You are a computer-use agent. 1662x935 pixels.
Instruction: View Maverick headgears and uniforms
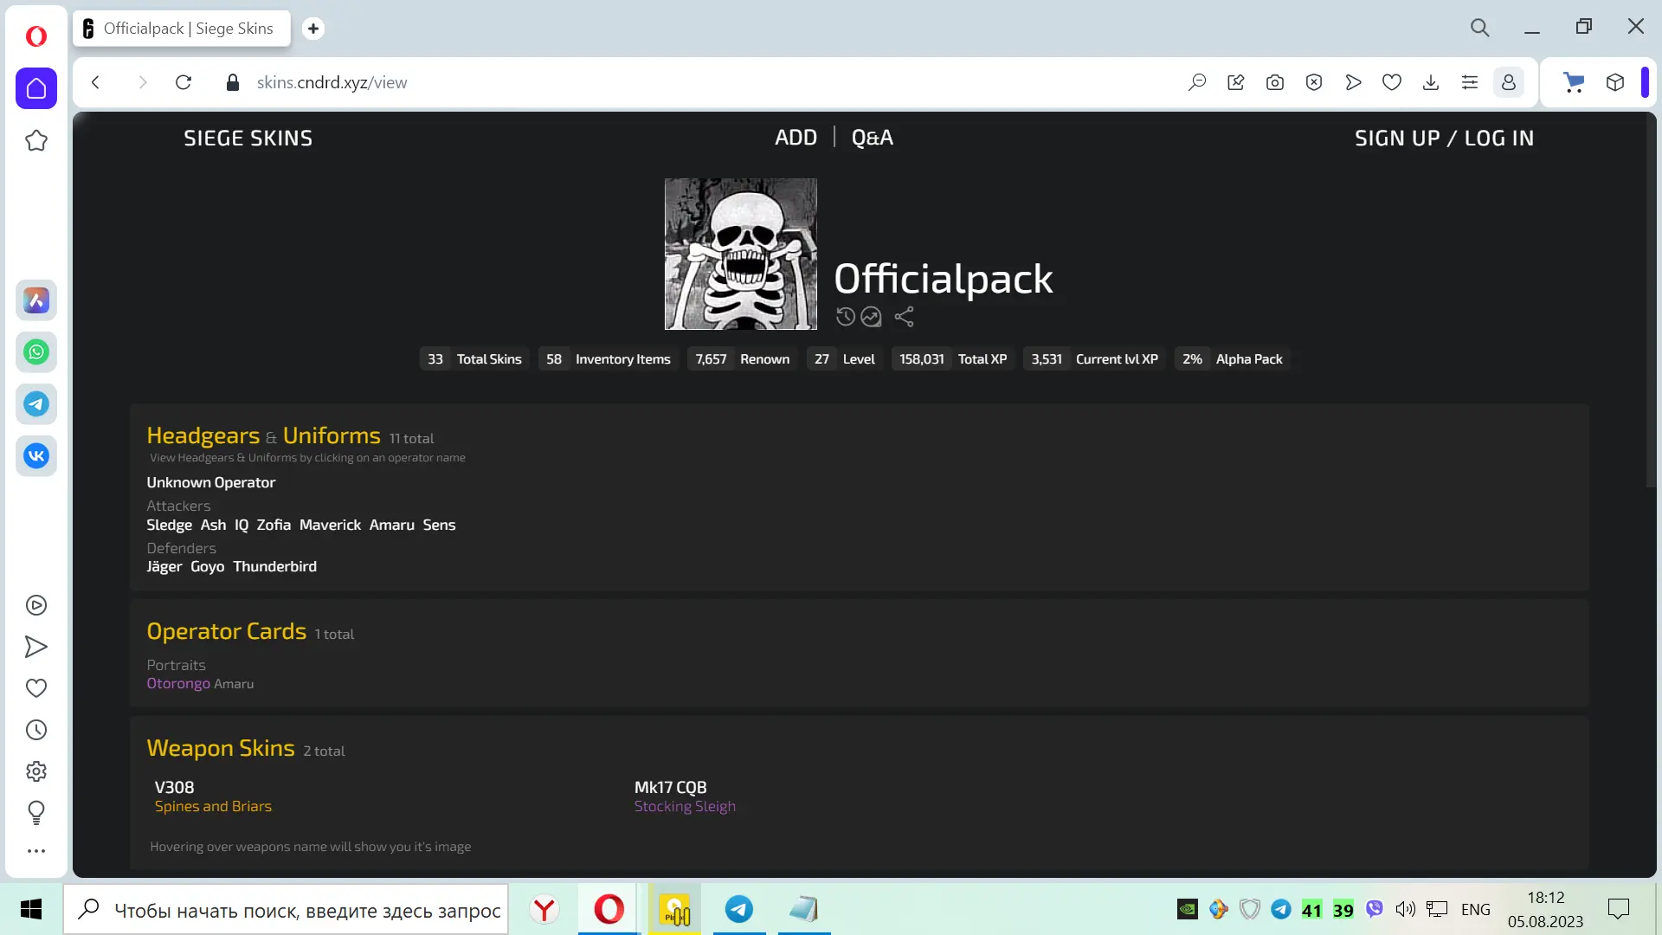[x=330, y=525]
